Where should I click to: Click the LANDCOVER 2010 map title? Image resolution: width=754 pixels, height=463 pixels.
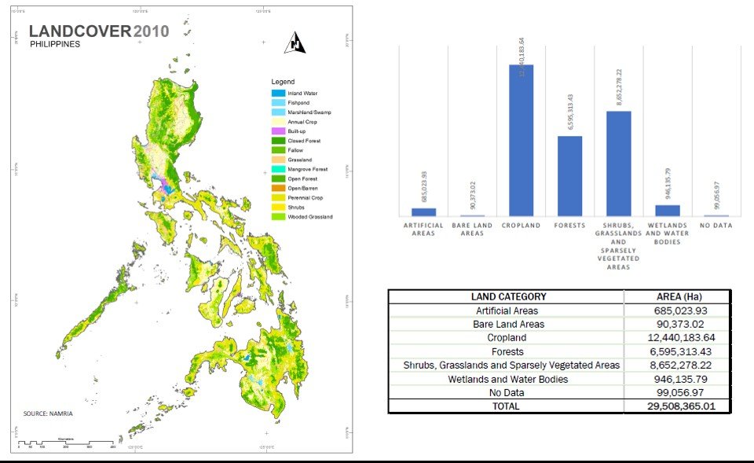108,32
